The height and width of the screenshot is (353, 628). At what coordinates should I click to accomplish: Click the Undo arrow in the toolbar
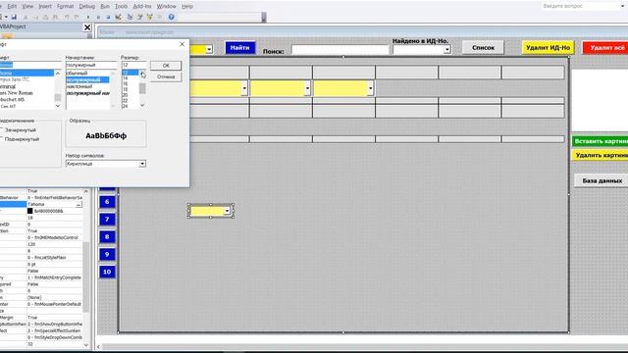[x=67, y=17]
